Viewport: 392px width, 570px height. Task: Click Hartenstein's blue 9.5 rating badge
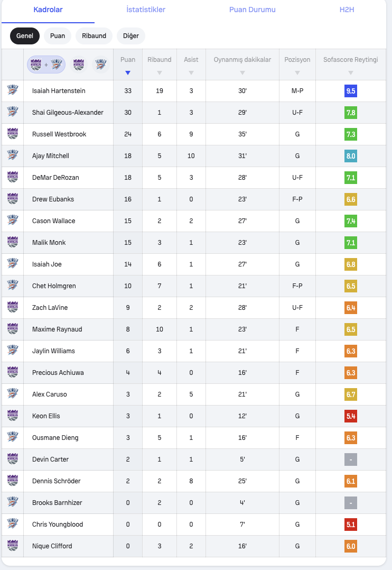(351, 91)
